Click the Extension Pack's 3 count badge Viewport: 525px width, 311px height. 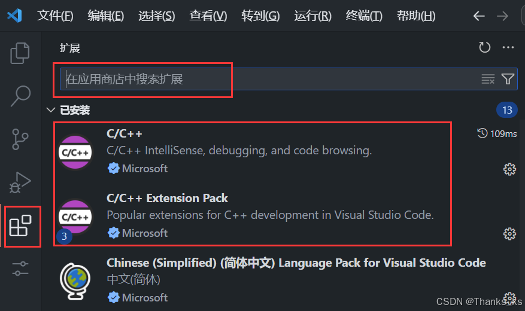click(x=64, y=236)
